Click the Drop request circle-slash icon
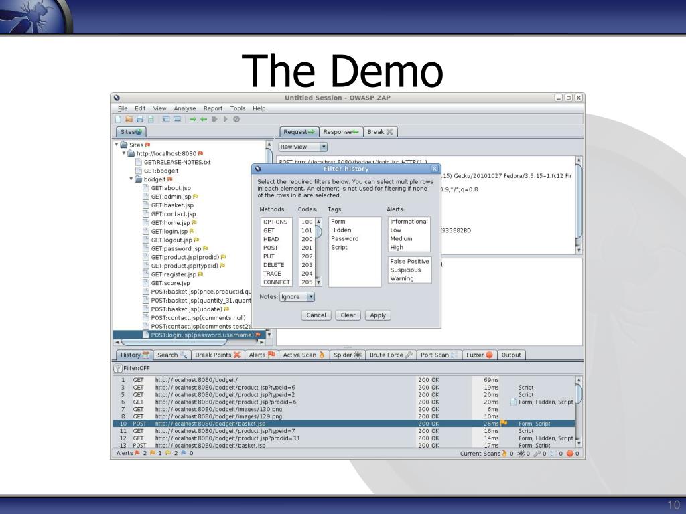Image resolution: width=686 pixels, height=514 pixels. 236,119
